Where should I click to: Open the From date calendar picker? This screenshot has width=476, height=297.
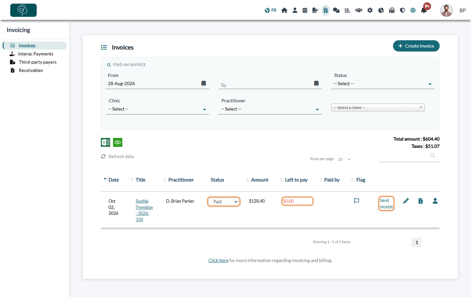tap(204, 83)
